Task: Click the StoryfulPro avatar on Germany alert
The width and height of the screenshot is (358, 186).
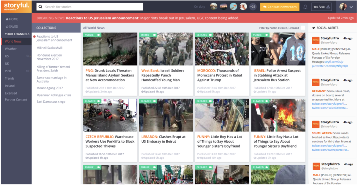Action: 316,82
